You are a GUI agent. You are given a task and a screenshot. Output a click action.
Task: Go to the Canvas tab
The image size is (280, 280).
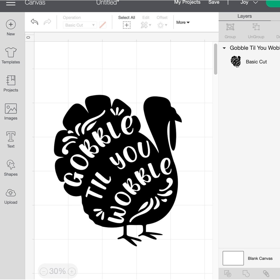[35, 3]
